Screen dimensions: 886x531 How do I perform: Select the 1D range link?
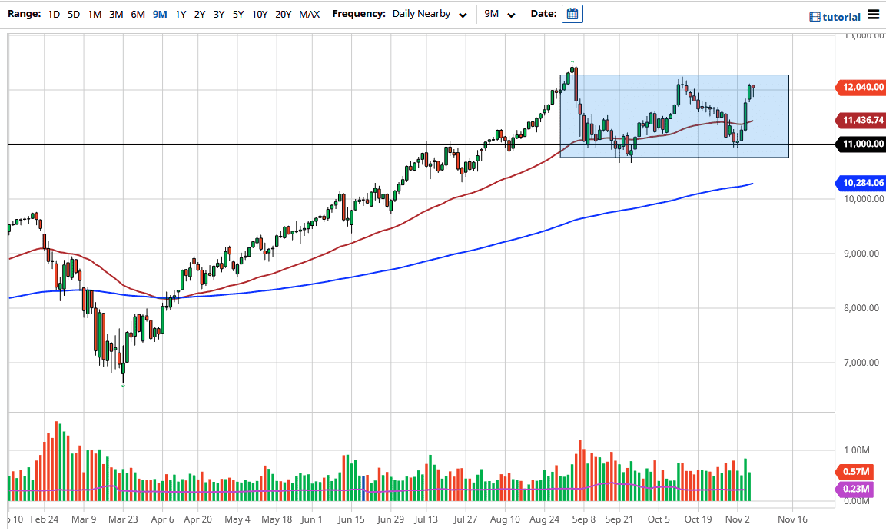click(x=54, y=14)
